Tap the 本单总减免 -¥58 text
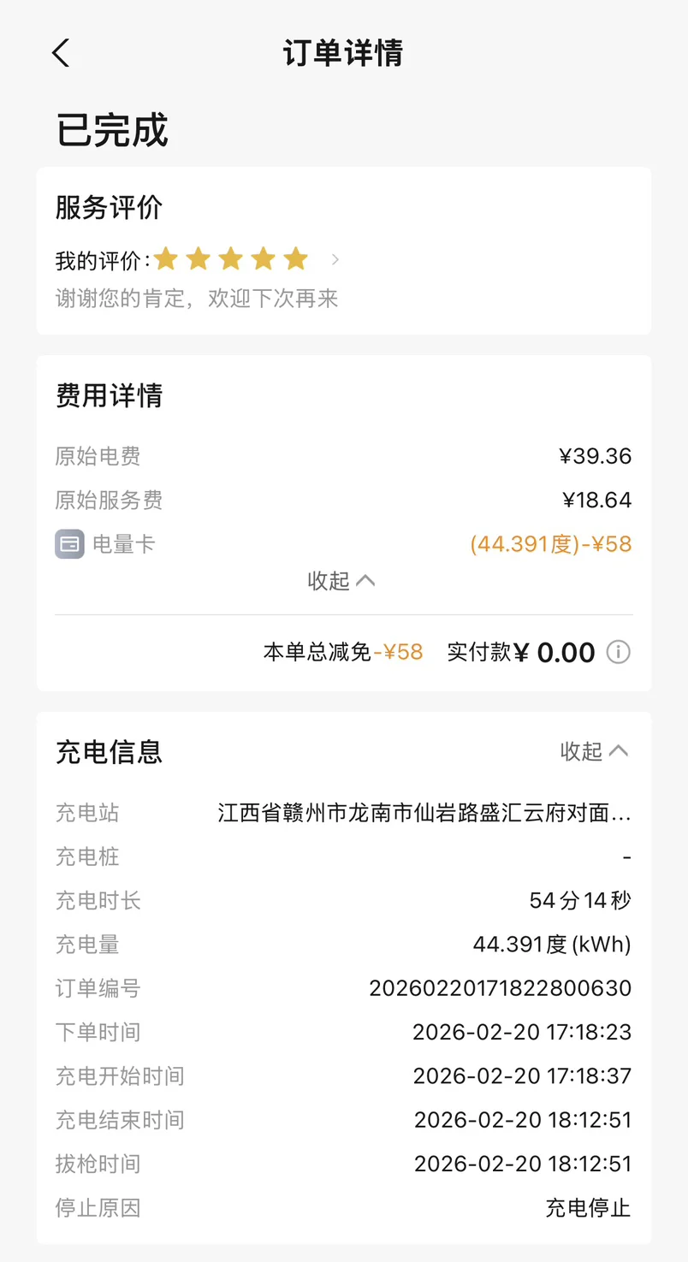This screenshot has height=1262, width=688. click(343, 653)
